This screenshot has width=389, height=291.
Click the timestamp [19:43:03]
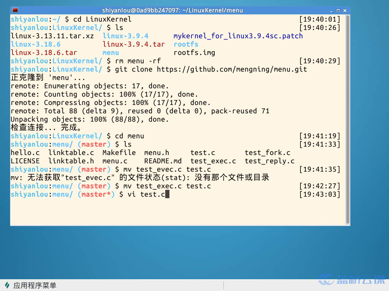coord(319,194)
